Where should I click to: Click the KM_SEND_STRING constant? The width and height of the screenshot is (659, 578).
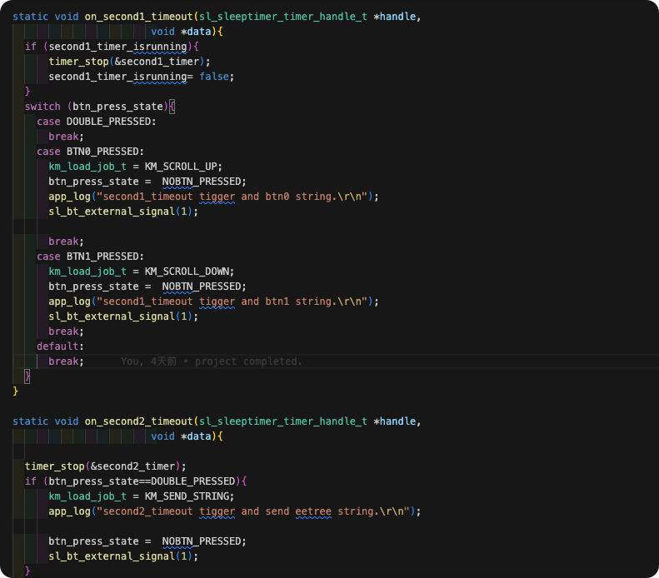tap(187, 496)
